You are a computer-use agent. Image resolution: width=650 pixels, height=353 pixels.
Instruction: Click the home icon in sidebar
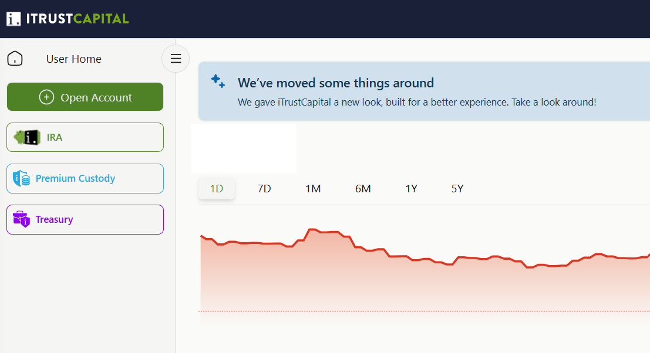[15, 59]
